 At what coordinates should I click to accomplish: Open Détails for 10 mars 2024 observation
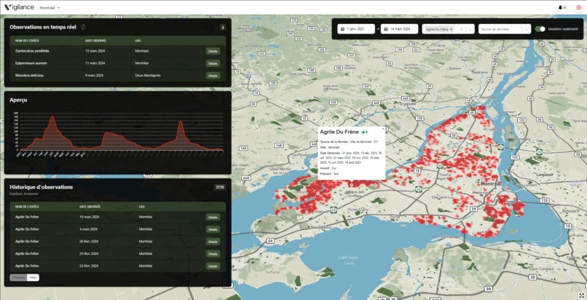[213, 217]
